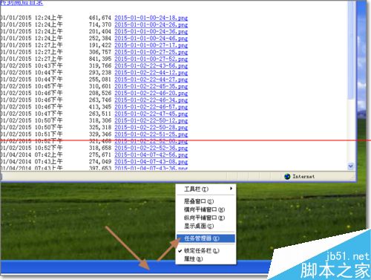Click the timestamp 10:43下午

(x=48, y=66)
